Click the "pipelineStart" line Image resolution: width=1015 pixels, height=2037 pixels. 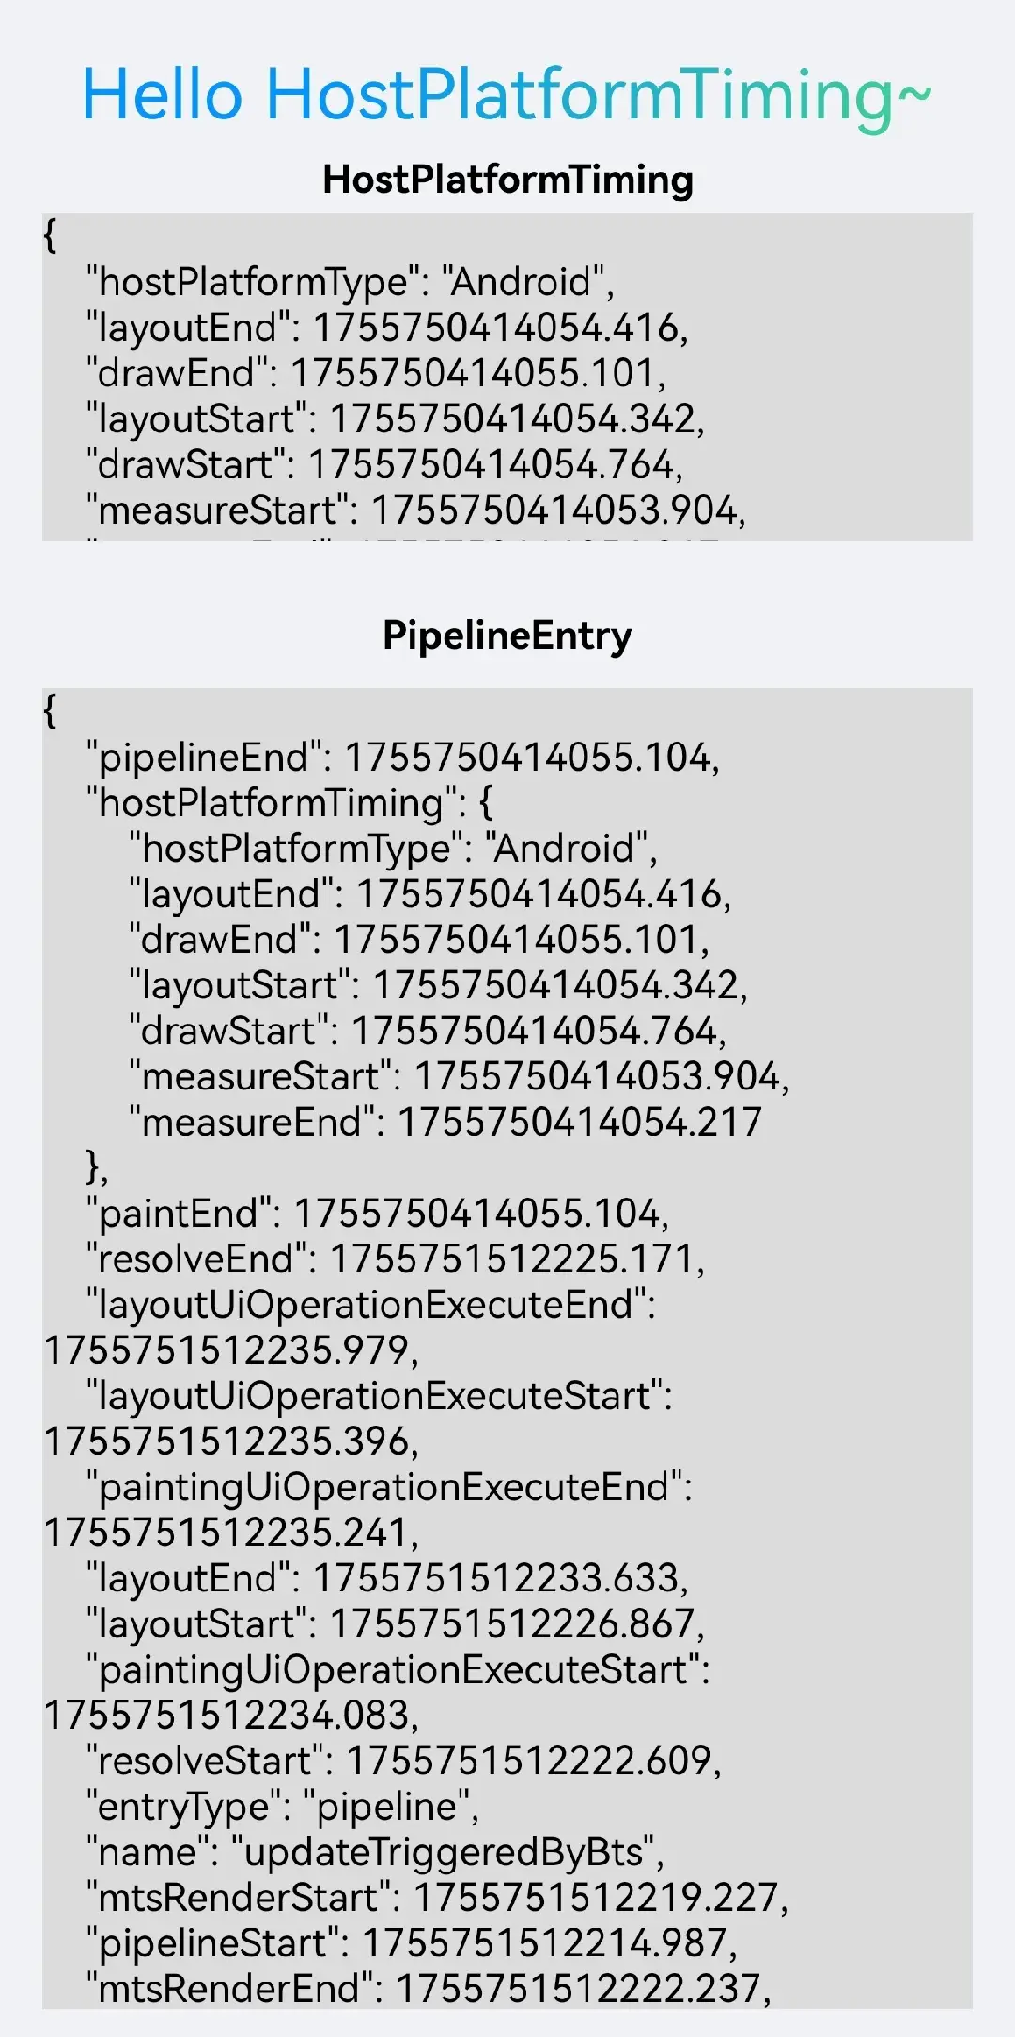click(412, 1943)
